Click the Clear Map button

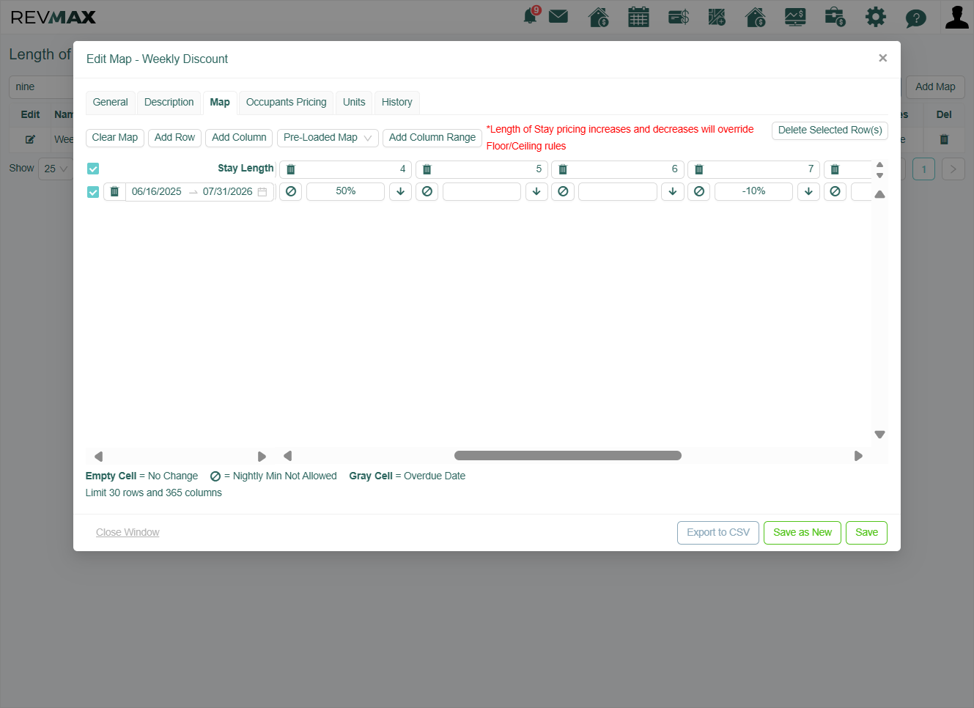tap(115, 138)
